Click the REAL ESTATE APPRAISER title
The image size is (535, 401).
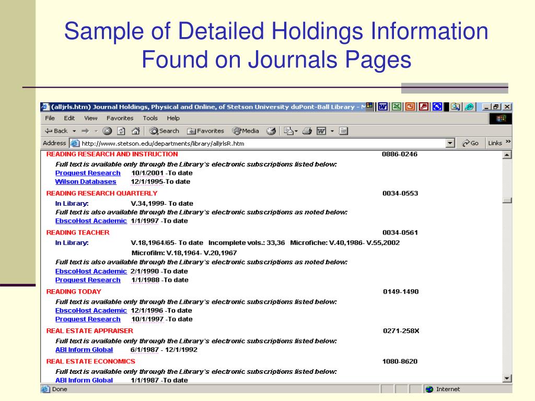(89, 331)
